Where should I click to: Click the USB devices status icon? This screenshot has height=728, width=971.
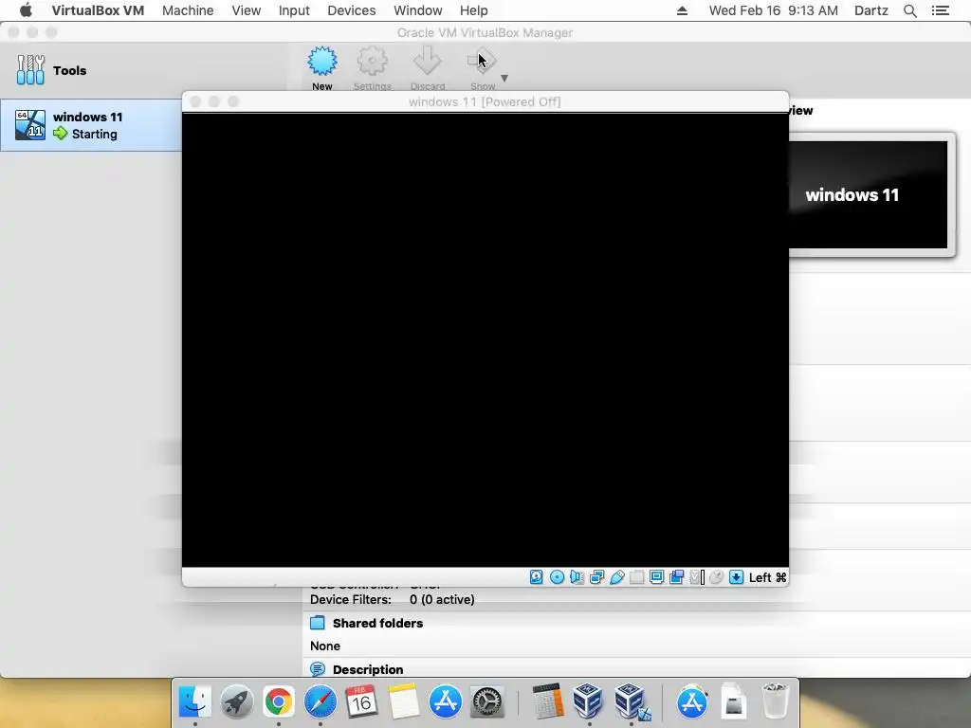(x=616, y=577)
